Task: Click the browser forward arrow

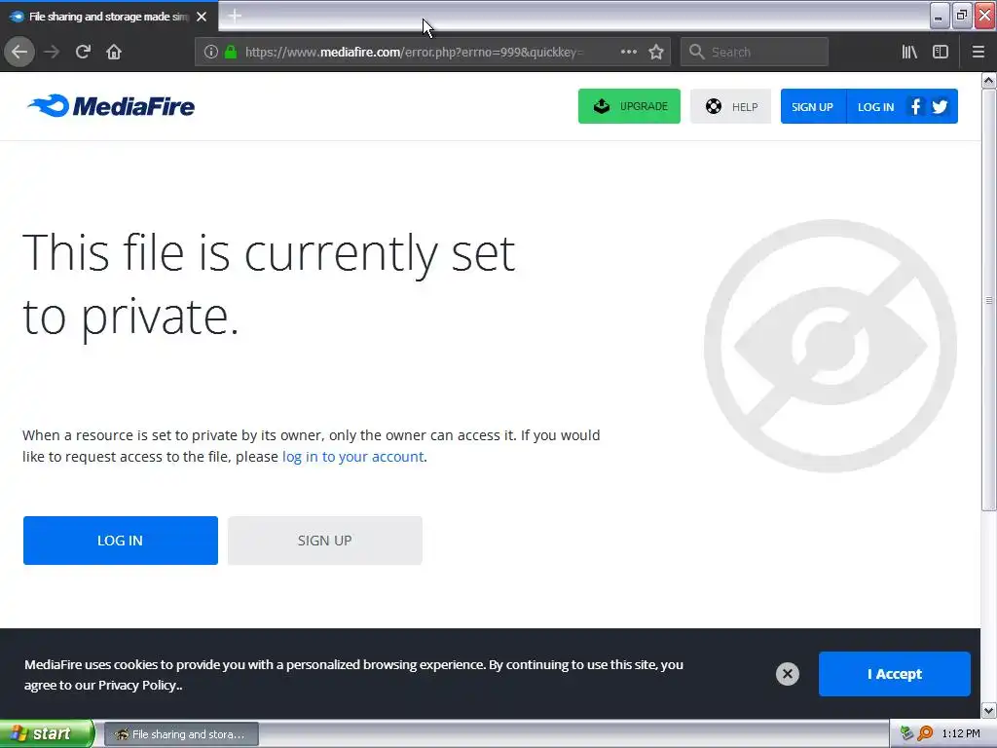Action: (x=52, y=52)
